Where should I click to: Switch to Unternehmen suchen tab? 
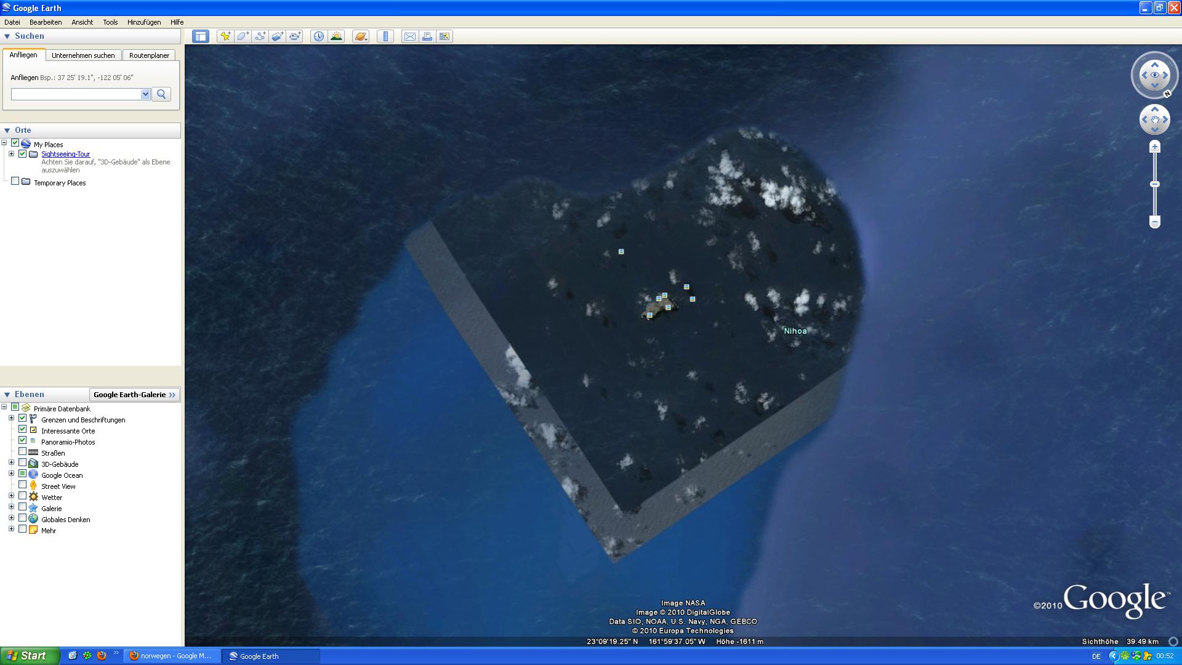click(83, 55)
